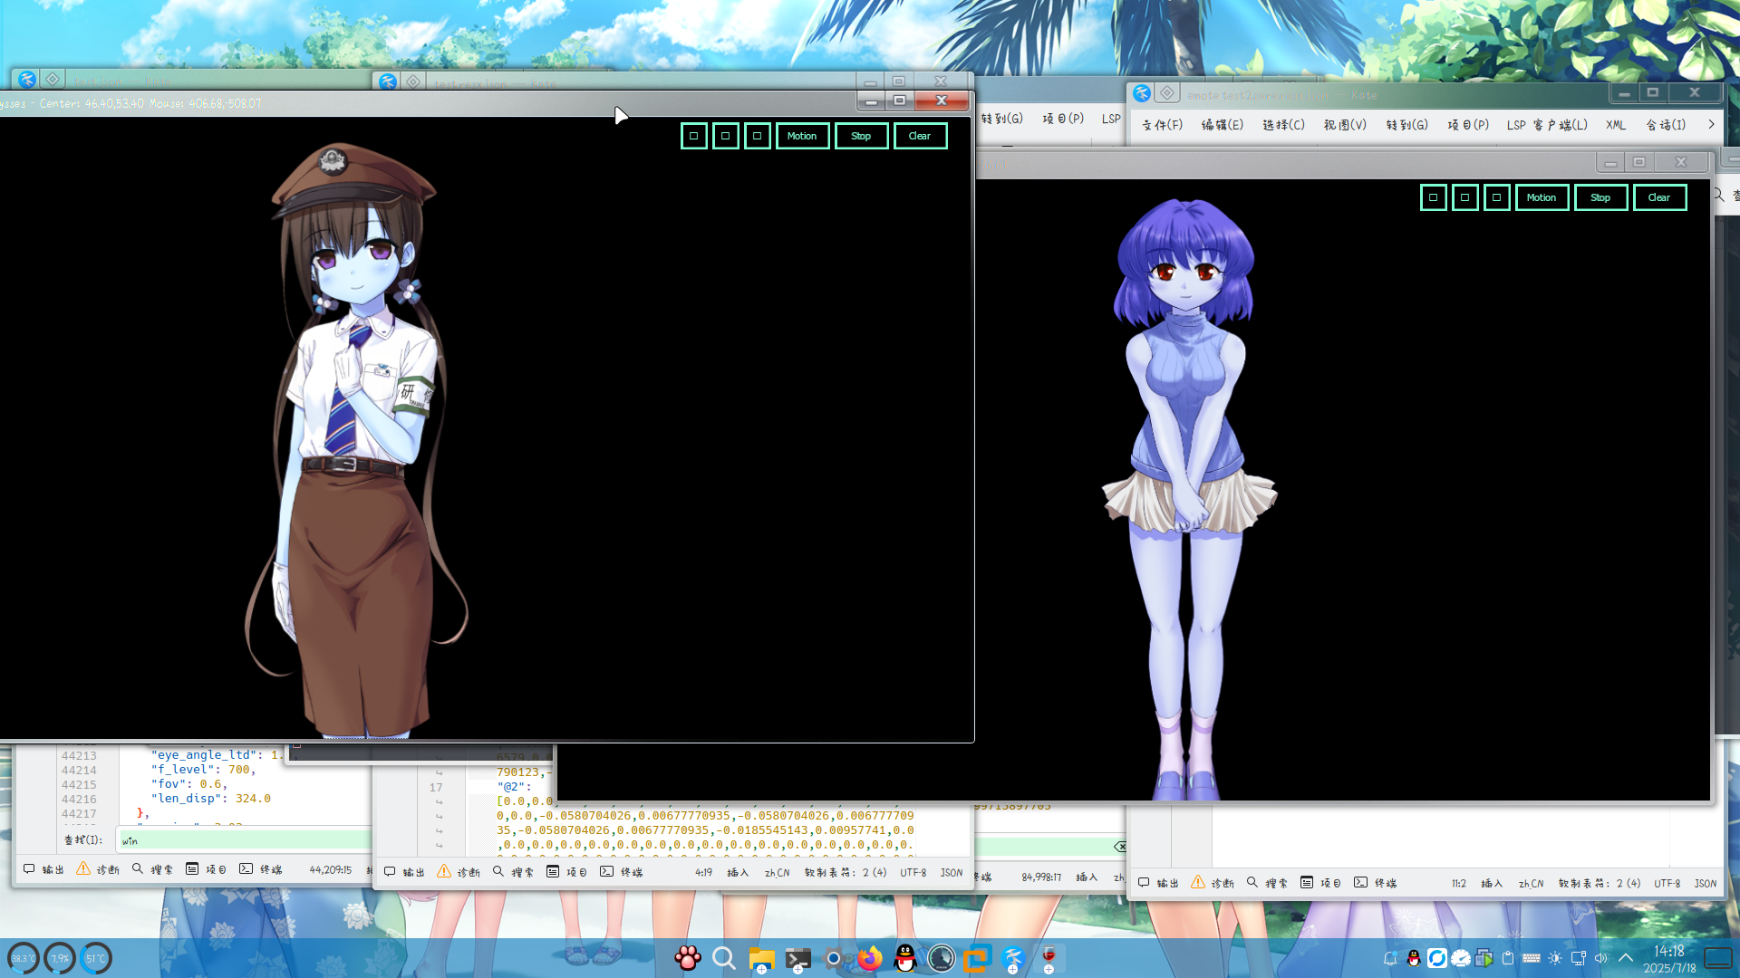1740x978 pixels.
Task: Click Motion button in right viewer window
Action: 1542,197
